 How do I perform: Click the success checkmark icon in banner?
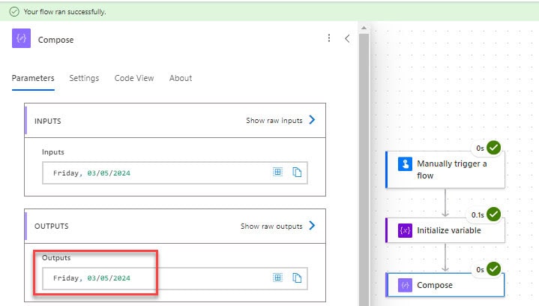click(x=14, y=12)
